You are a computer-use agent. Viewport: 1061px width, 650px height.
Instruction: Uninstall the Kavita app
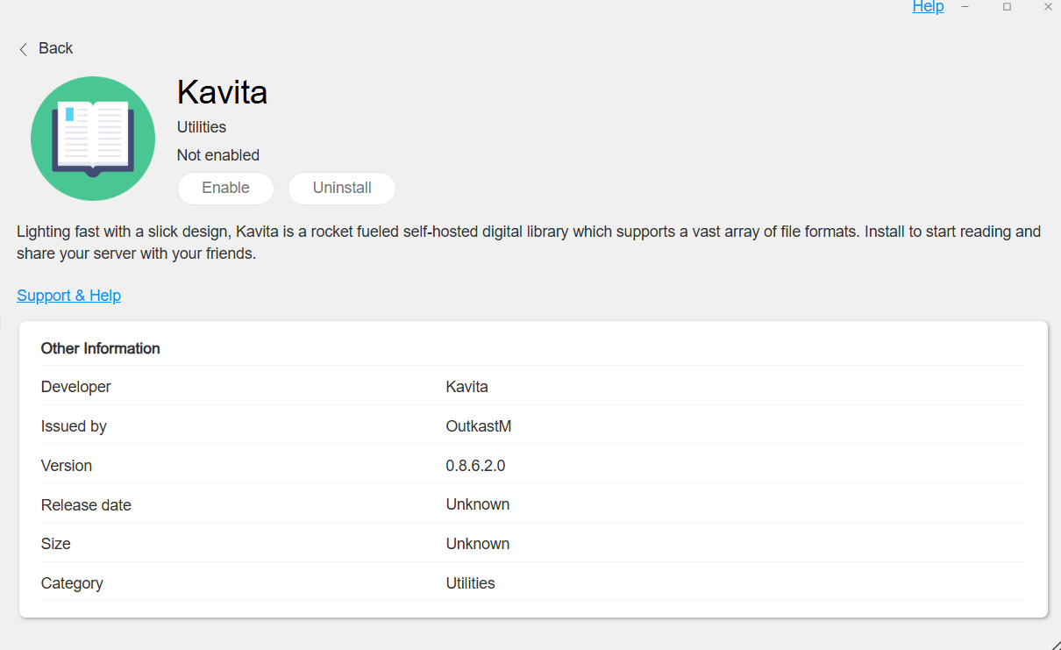coord(342,188)
